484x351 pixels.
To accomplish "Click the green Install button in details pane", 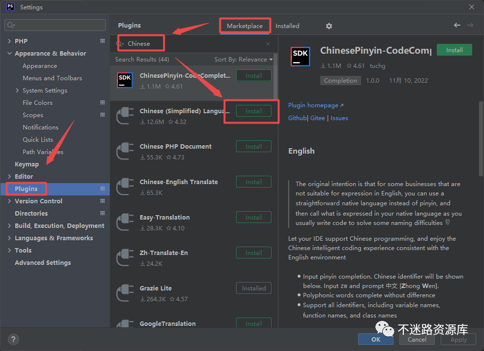I will pyautogui.click(x=454, y=50).
